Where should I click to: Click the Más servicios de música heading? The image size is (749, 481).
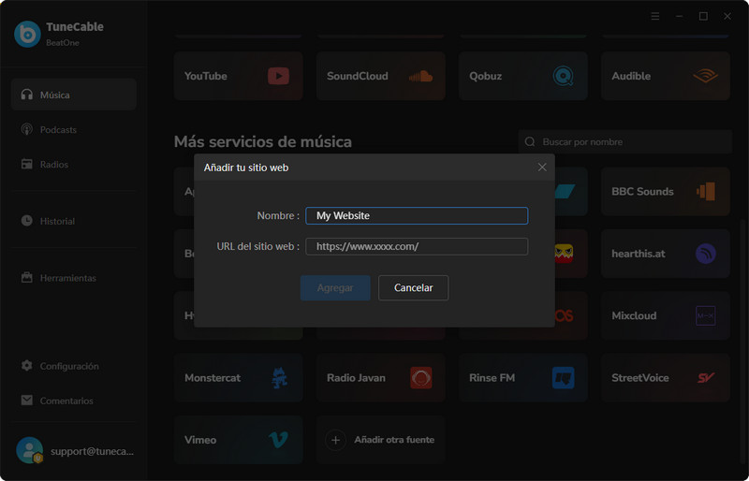click(x=263, y=142)
